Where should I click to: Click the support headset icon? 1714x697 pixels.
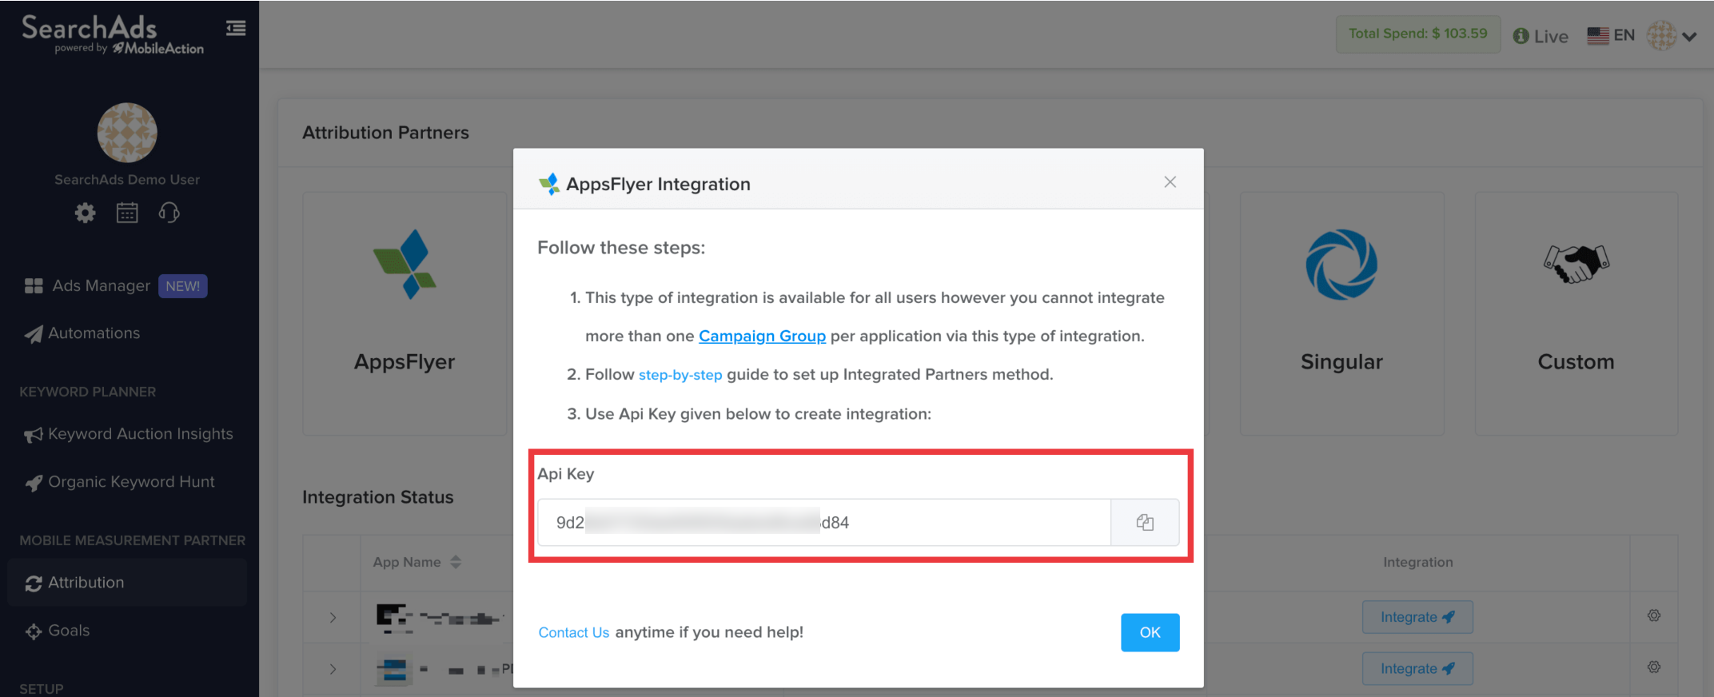[x=169, y=213]
